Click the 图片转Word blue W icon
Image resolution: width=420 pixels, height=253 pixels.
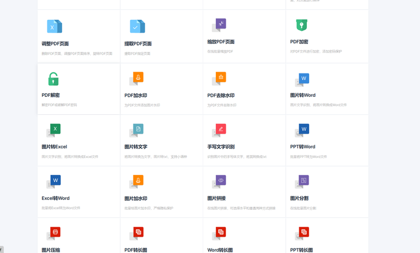[302, 80]
